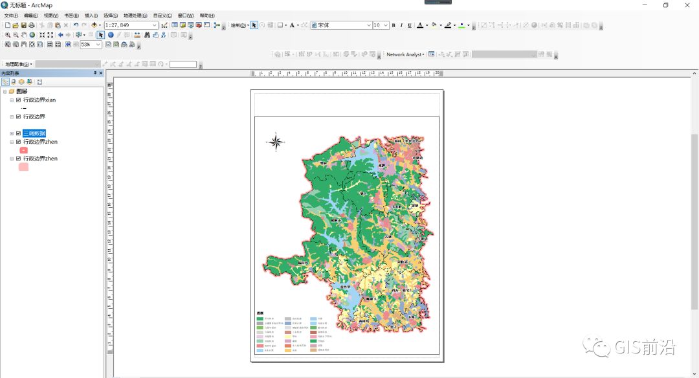Open the Measure tool
699x378 pixels.
pos(137,35)
